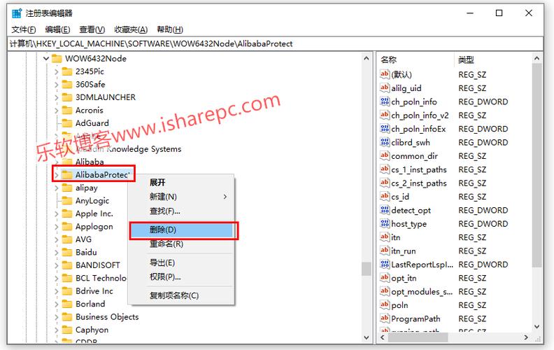
Task: Open the 文件(F) menu
Action: [x=24, y=29]
